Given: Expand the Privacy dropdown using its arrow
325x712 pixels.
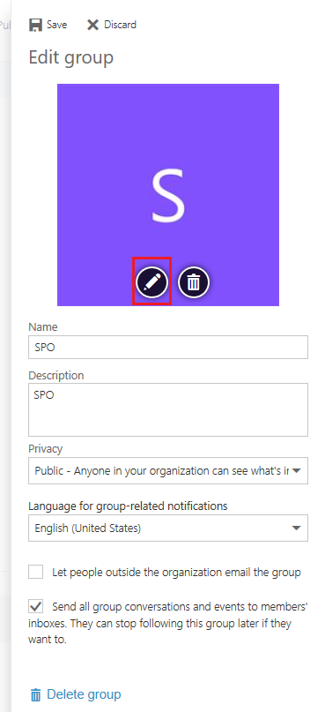Looking at the screenshot, I should 297,471.
